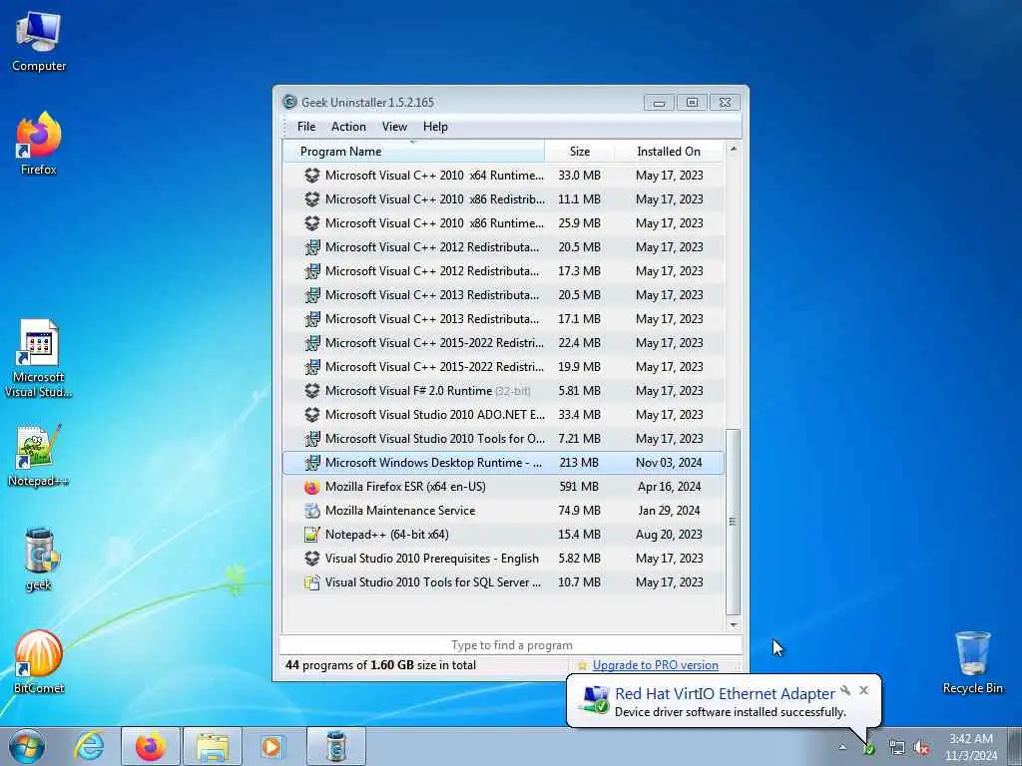Viewport: 1022px width, 766px height.
Task: Click the Red Hat VirtIO Ethernet Adapter title
Action: (x=725, y=694)
